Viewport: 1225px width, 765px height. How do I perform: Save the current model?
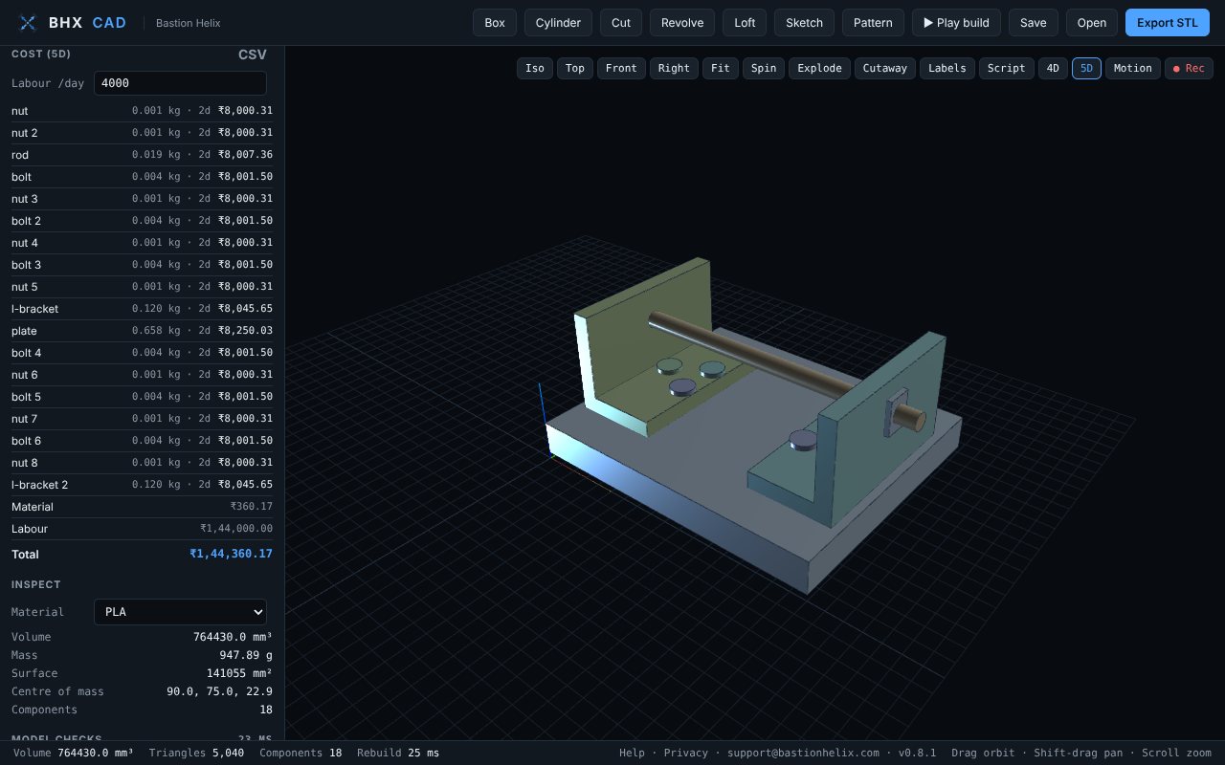(1034, 23)
